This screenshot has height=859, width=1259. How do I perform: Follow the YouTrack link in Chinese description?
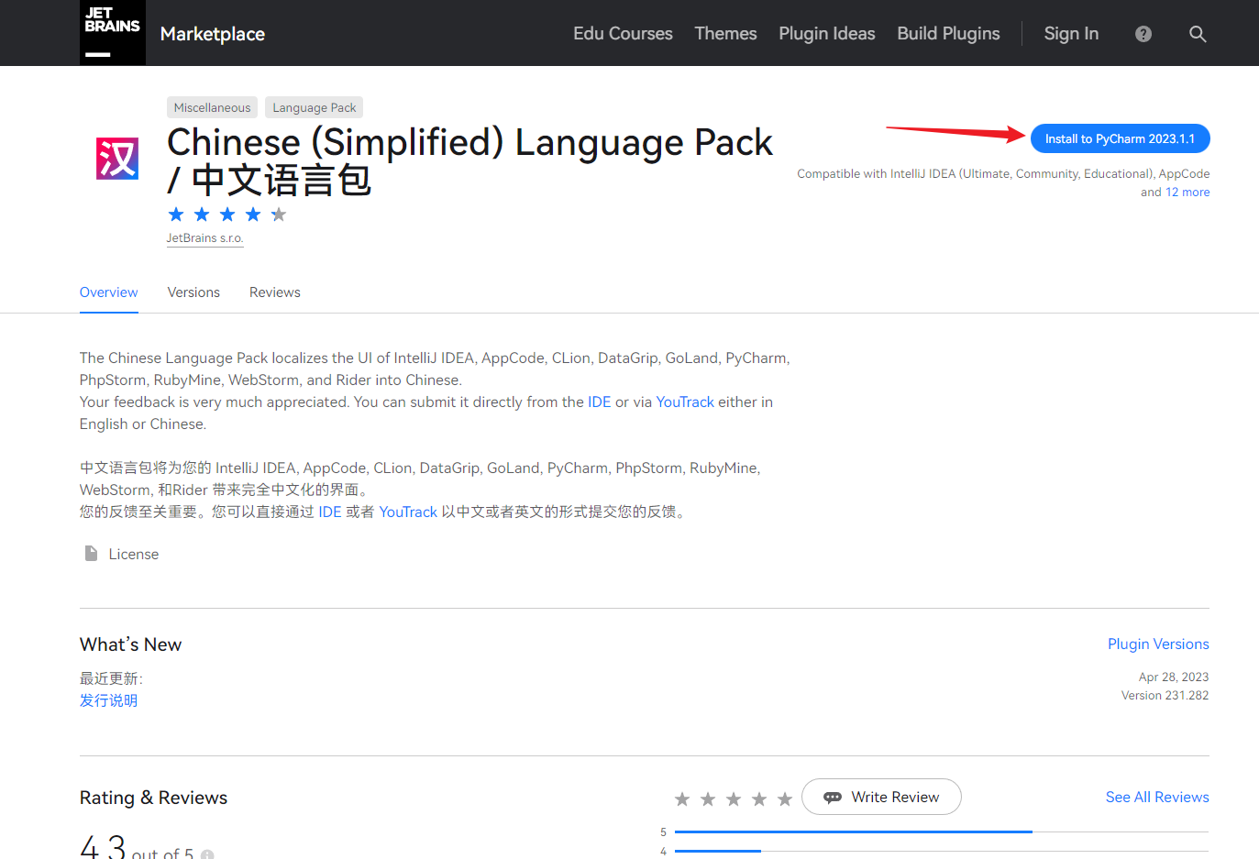pos(408,512)
